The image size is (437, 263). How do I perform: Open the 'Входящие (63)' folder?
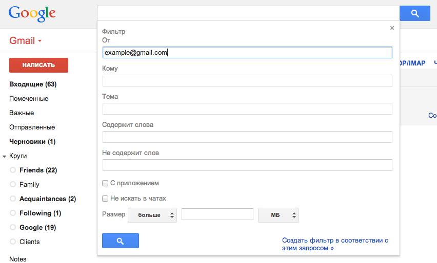click(33, 84)
